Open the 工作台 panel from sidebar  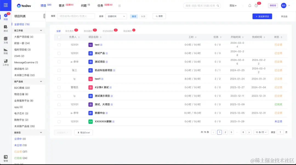(5, 62)
